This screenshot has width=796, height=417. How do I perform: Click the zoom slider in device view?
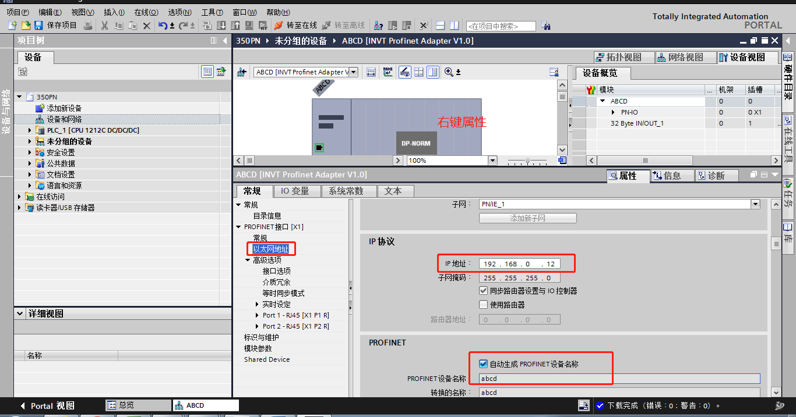pos(527,161)
